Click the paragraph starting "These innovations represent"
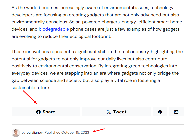 coord(97,70)
